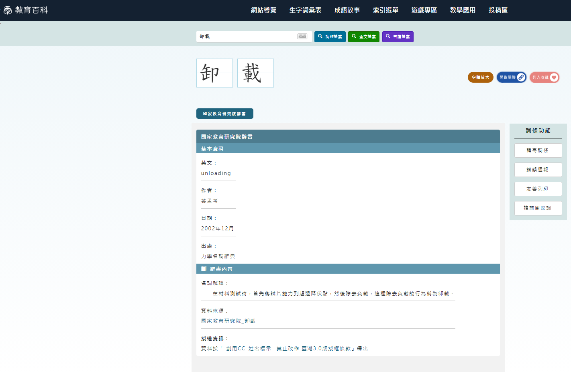The width and height of the screenshot is (571, 374).
Task: Click the 教育百科 logo icon
Action: click(8, 10)
